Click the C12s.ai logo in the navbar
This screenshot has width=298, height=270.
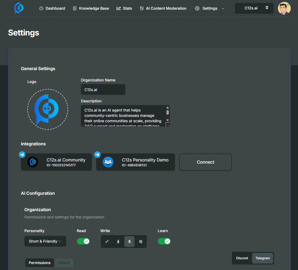(18, 8)
